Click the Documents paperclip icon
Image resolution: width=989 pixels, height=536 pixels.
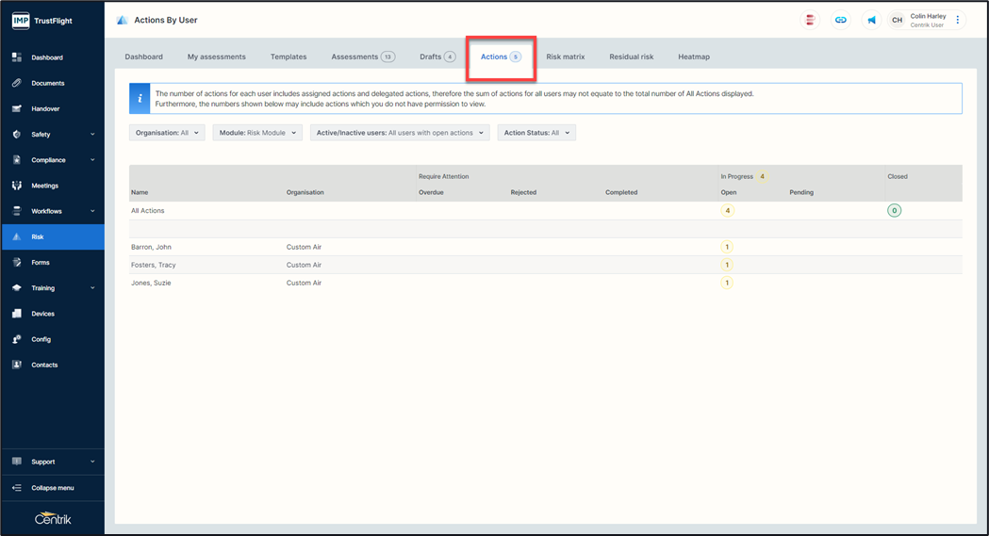click(x=17, y=83)
